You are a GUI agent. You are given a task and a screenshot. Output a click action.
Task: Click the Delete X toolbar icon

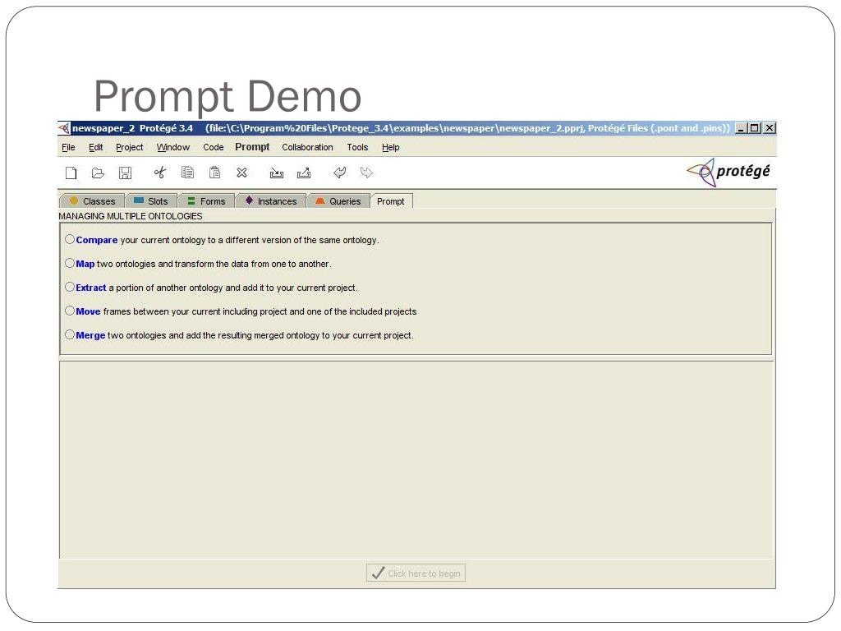click(242, 173)
